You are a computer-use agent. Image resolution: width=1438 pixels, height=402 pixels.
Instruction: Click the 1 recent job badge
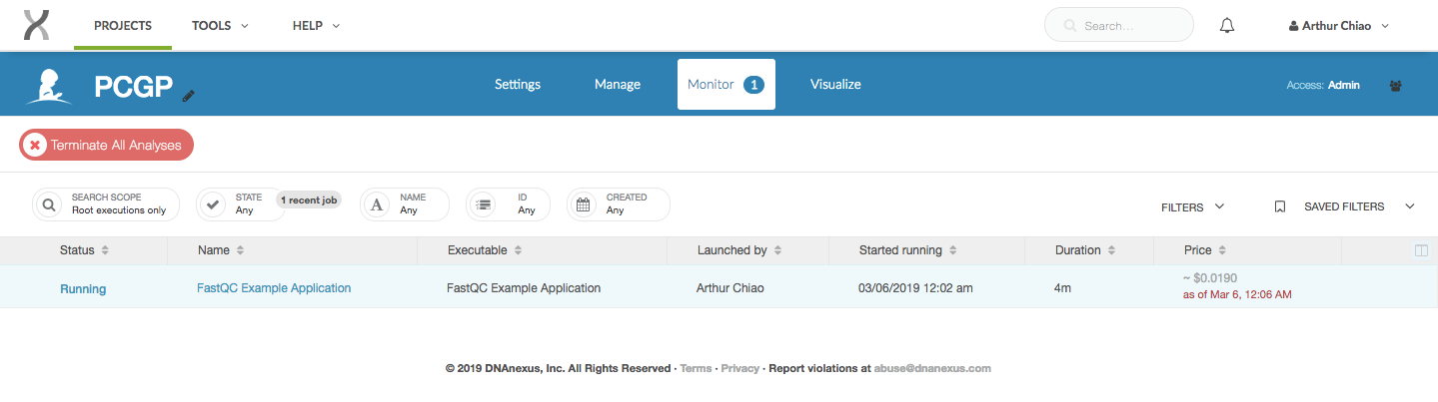(308, 201)
